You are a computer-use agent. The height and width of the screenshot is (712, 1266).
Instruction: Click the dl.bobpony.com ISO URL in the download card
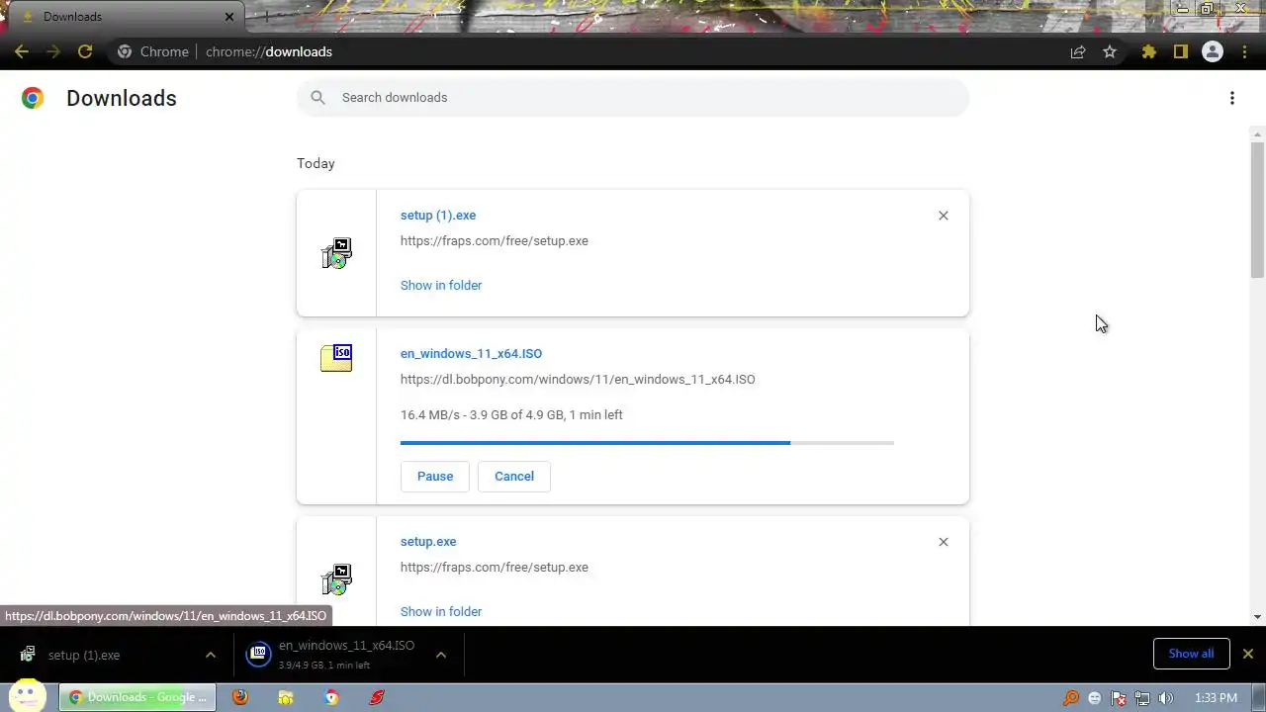coord(578,379)
